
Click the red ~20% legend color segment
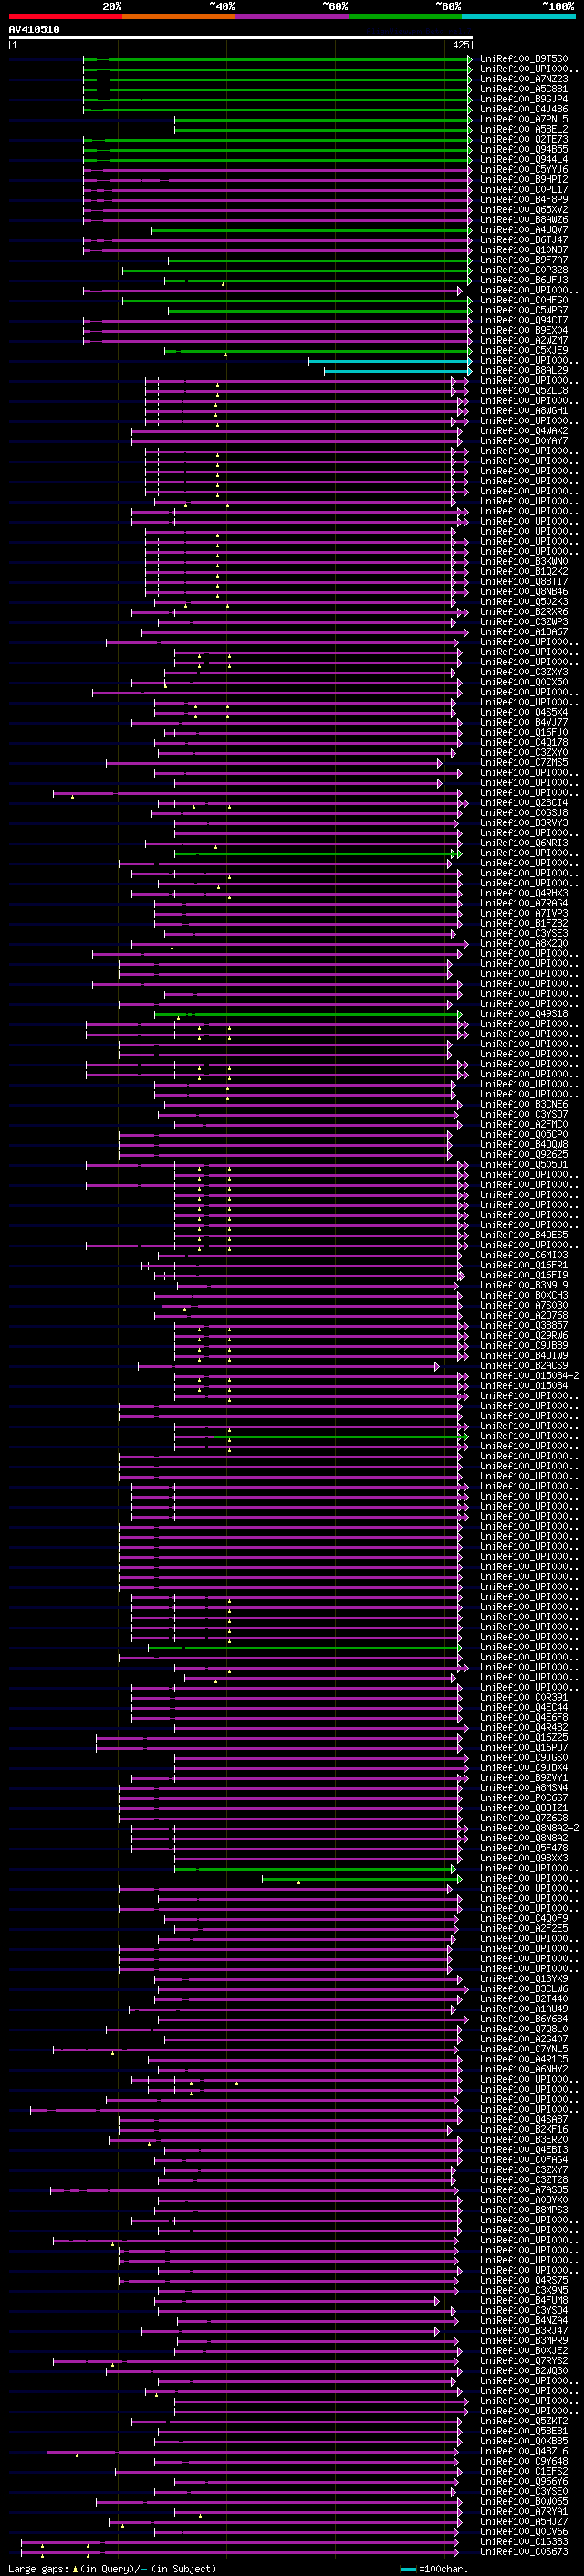click(x=65, y=17)
